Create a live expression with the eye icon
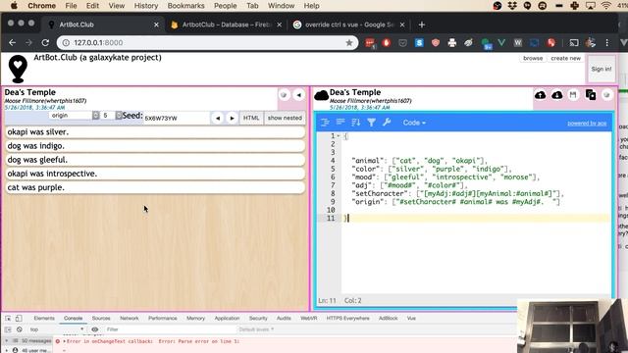 tap(95, 329)
